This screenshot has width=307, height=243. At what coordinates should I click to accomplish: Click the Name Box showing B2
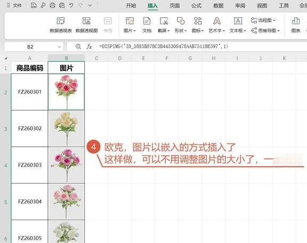[30, 47]
